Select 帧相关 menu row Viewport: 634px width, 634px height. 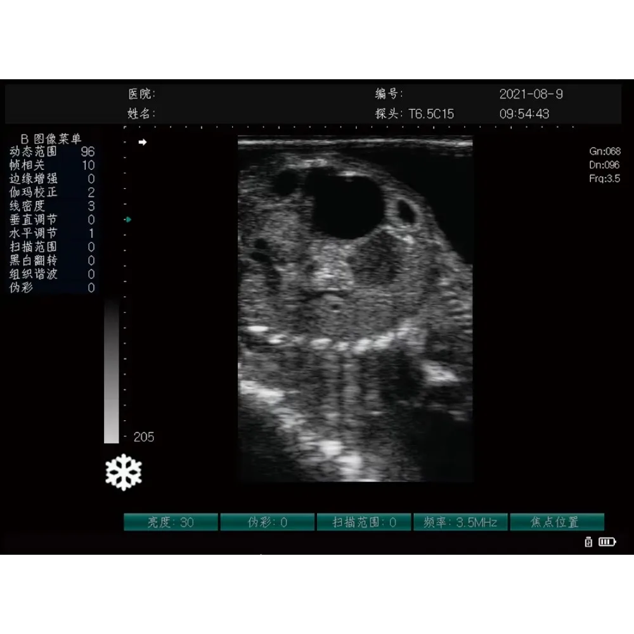tap(52, 165)
